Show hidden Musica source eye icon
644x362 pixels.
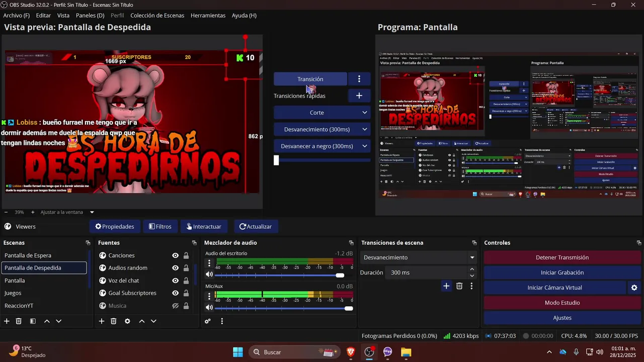[x=176, y=306]
